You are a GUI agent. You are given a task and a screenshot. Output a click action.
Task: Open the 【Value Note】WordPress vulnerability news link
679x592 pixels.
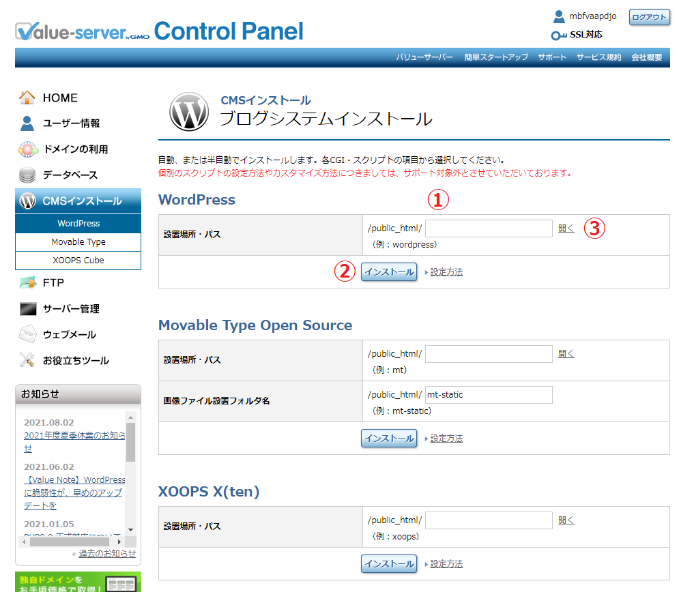click(x=74, y=492)
